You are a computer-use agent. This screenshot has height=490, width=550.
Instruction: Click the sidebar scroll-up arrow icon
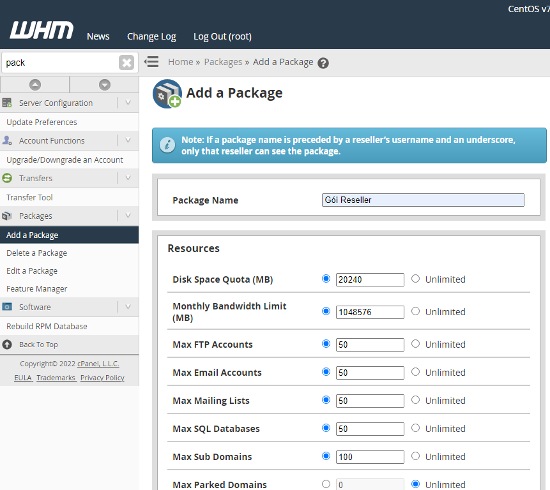pyautogui.click(x=35, y=84)
